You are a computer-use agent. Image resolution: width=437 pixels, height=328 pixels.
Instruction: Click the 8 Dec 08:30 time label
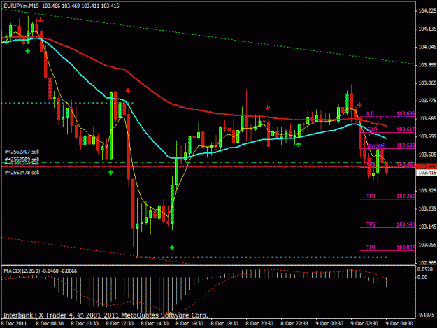coord(50,324)
